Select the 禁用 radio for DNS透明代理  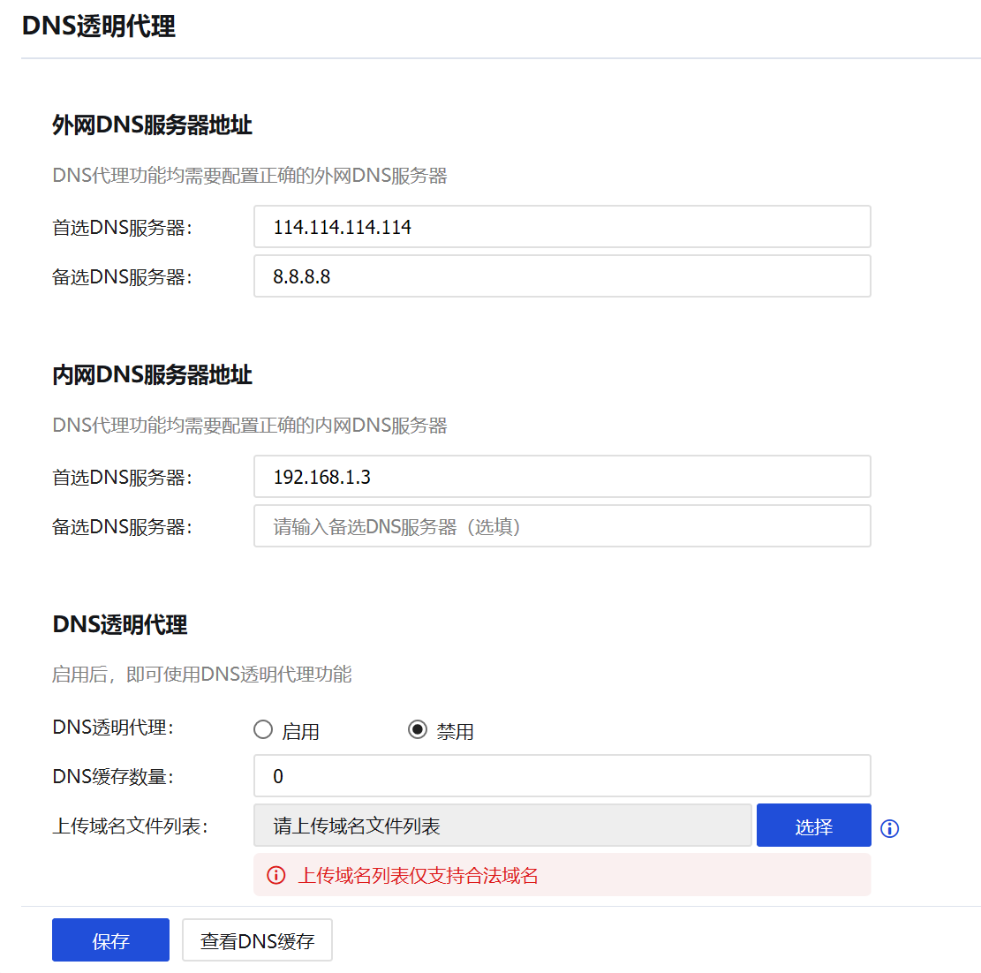416,728
